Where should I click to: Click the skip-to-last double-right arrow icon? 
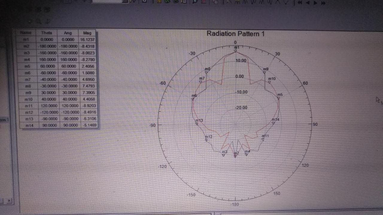point(323,3)
